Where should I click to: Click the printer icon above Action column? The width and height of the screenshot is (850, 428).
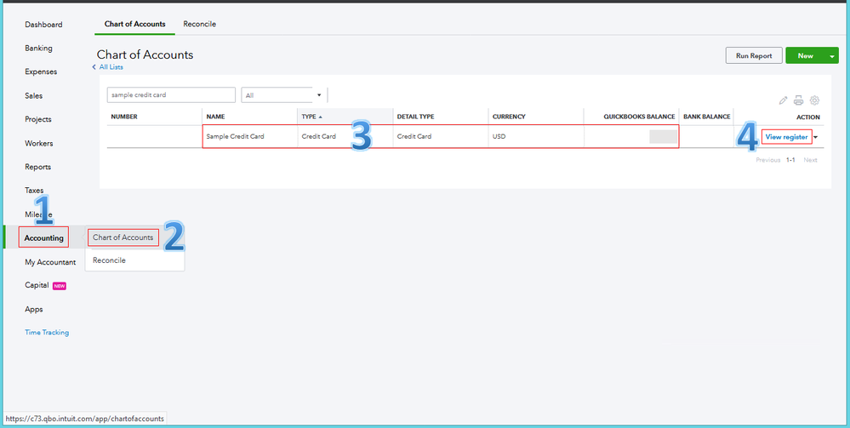pyautogui.click(x=798, y=100)
